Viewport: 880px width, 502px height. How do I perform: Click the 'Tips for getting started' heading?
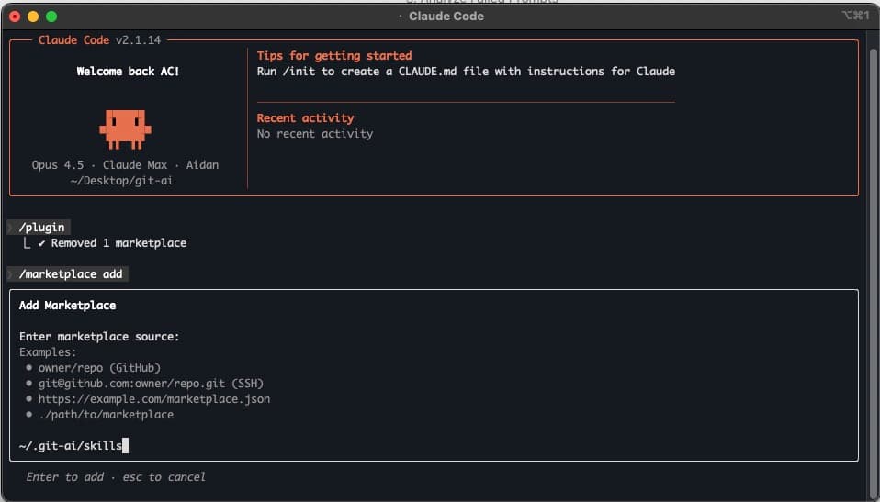[334, 56]
